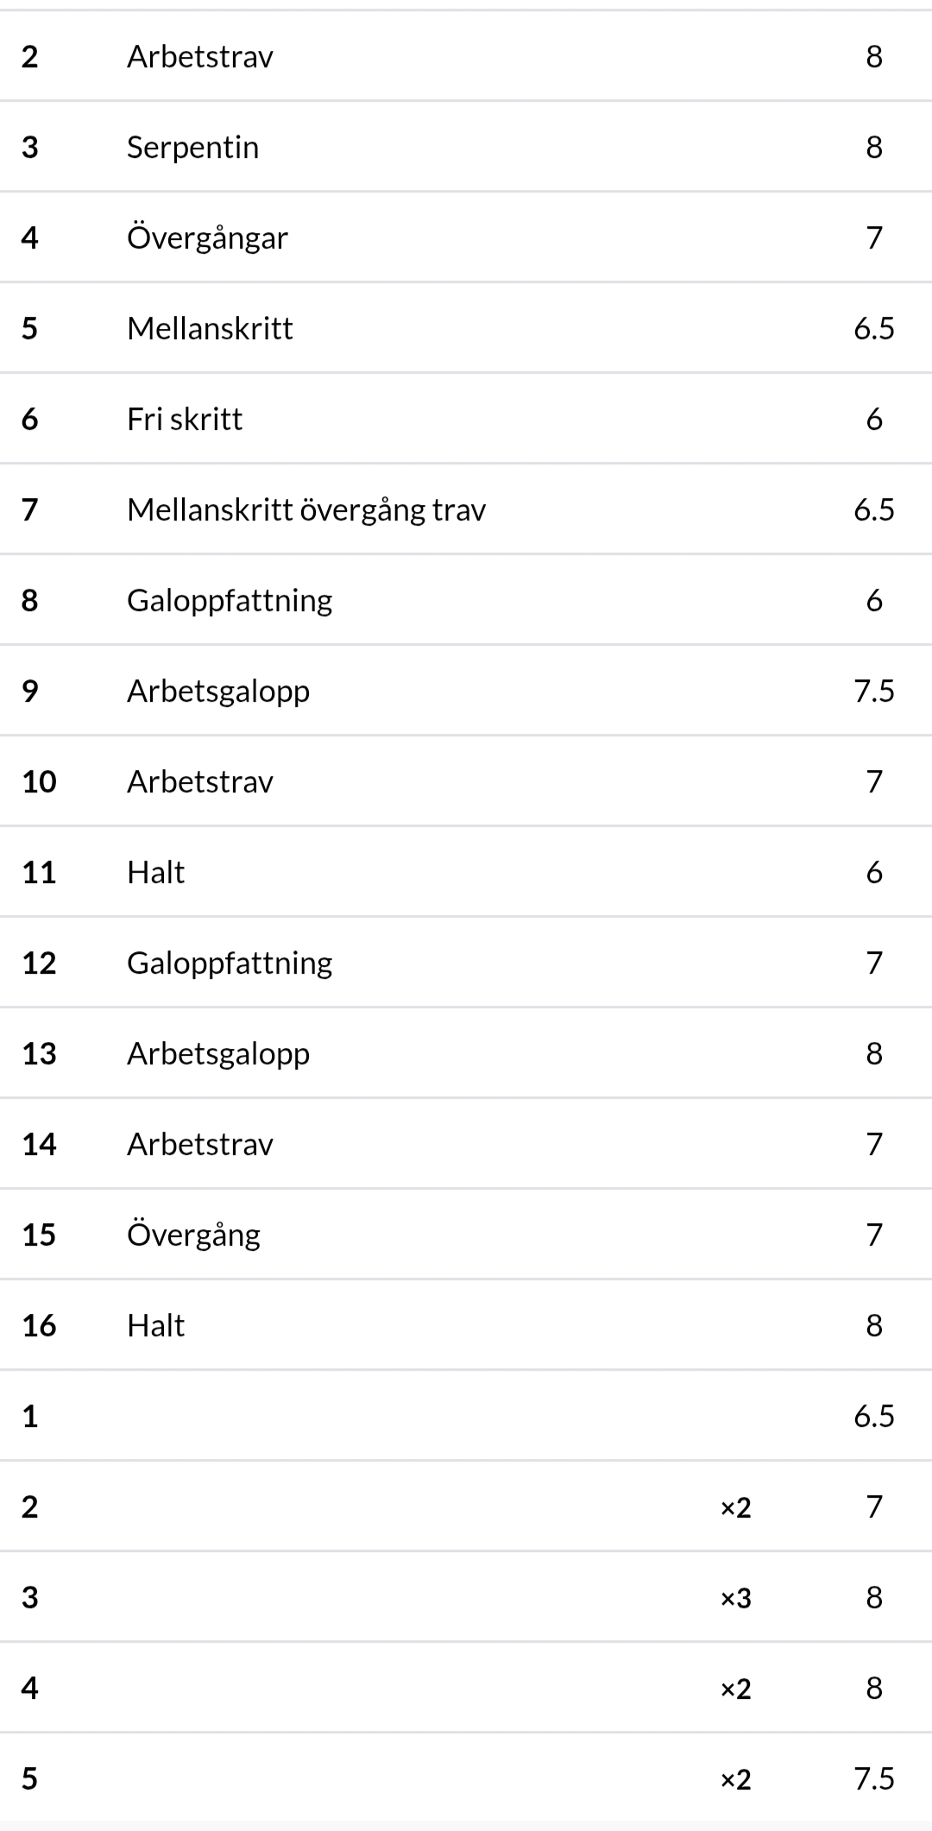
Task: Click the 6.5 score in unlabeled row 1
Action: pyautogui.click(x=873, y=1416)
